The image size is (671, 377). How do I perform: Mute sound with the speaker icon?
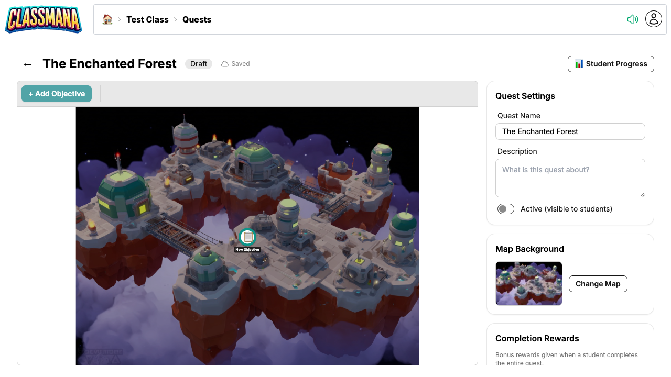pyautogui.click(x=633, y=19)
